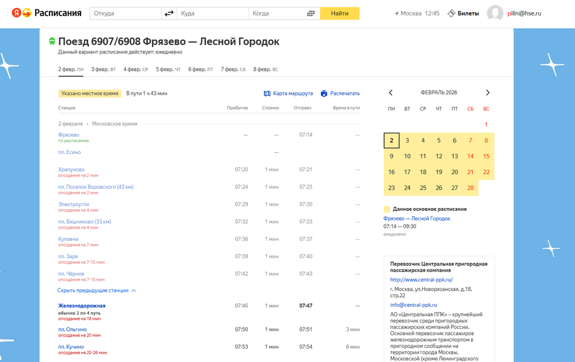Click the Yandex Расписания logo
This screenshot has width=575, height=362.
click(x=45, y=13)
